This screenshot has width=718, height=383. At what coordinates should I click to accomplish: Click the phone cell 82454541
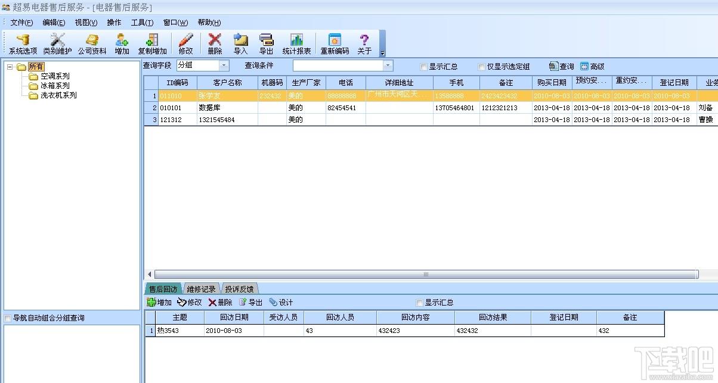tap(346, 108)
